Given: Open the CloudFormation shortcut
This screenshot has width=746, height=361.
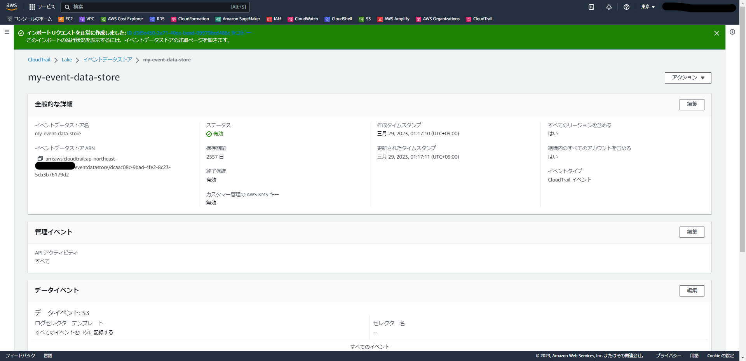Looking at the screenshot, I should click(190, 19).
